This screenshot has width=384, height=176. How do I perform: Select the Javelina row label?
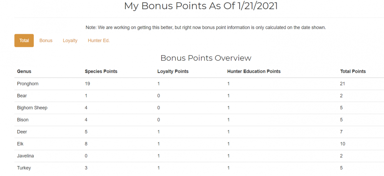pyautogui.click(x=26, y=156)
